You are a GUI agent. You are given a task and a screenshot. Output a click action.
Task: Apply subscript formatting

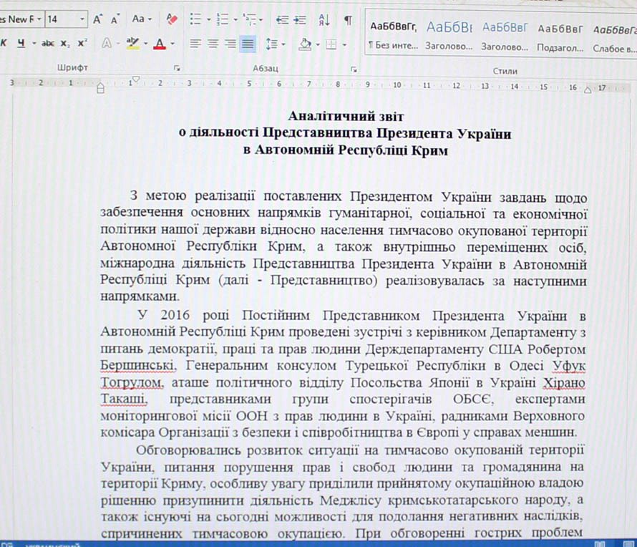[65, 44]
